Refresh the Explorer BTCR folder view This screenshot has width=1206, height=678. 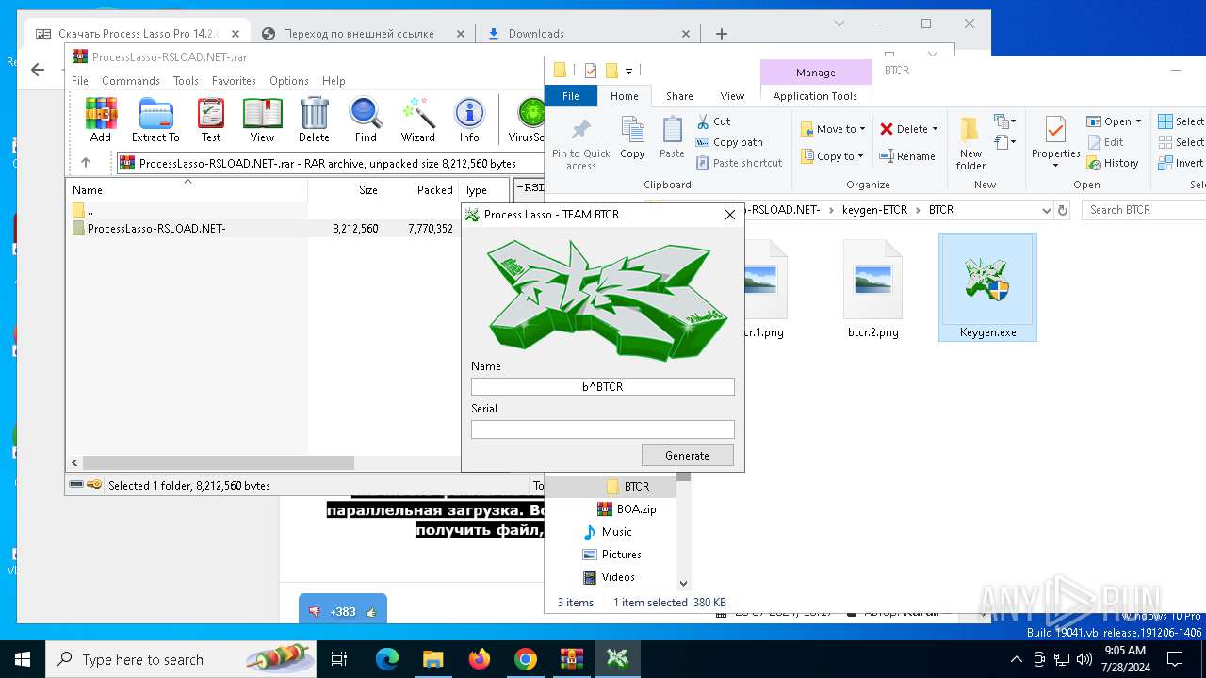coord(1064,210)
